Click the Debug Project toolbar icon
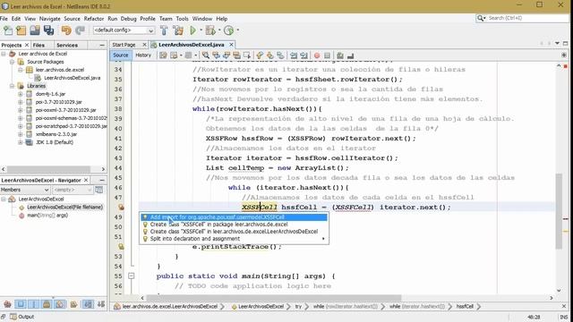Screen dimensions: 573x322 click(x=210, y=30)
